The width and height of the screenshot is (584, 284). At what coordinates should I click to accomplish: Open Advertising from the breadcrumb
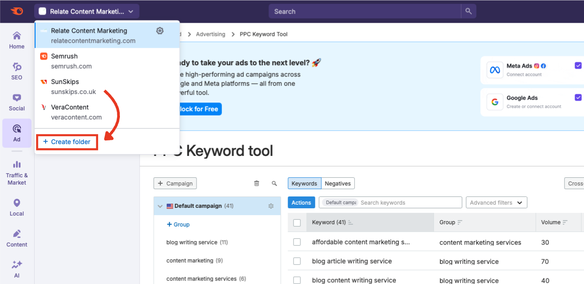click(210, 34)
